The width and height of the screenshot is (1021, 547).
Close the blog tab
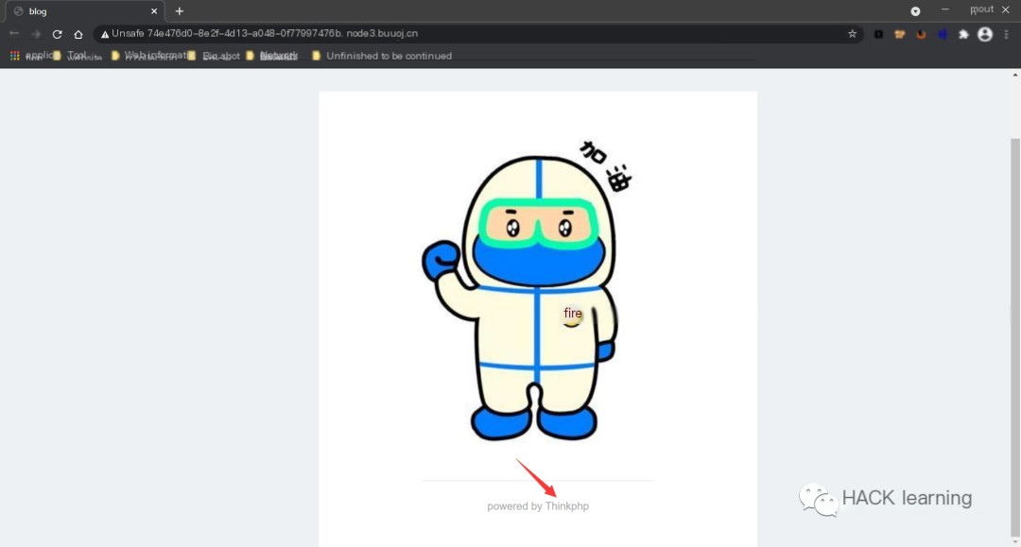[x=154, y=11]
